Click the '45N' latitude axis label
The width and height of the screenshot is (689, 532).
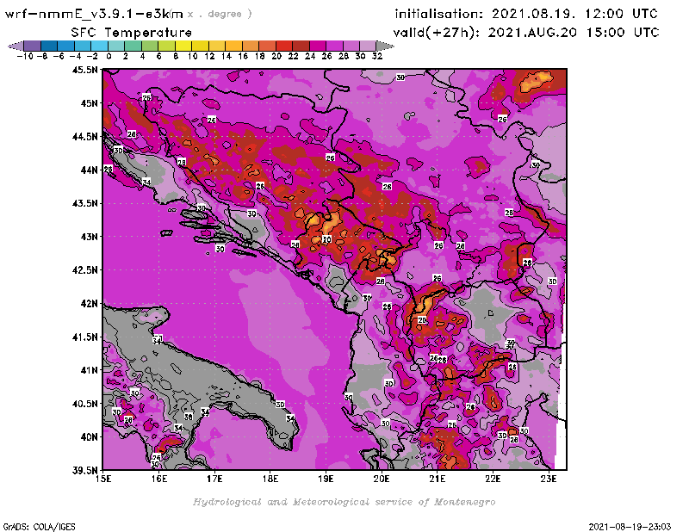click(89, 103)
